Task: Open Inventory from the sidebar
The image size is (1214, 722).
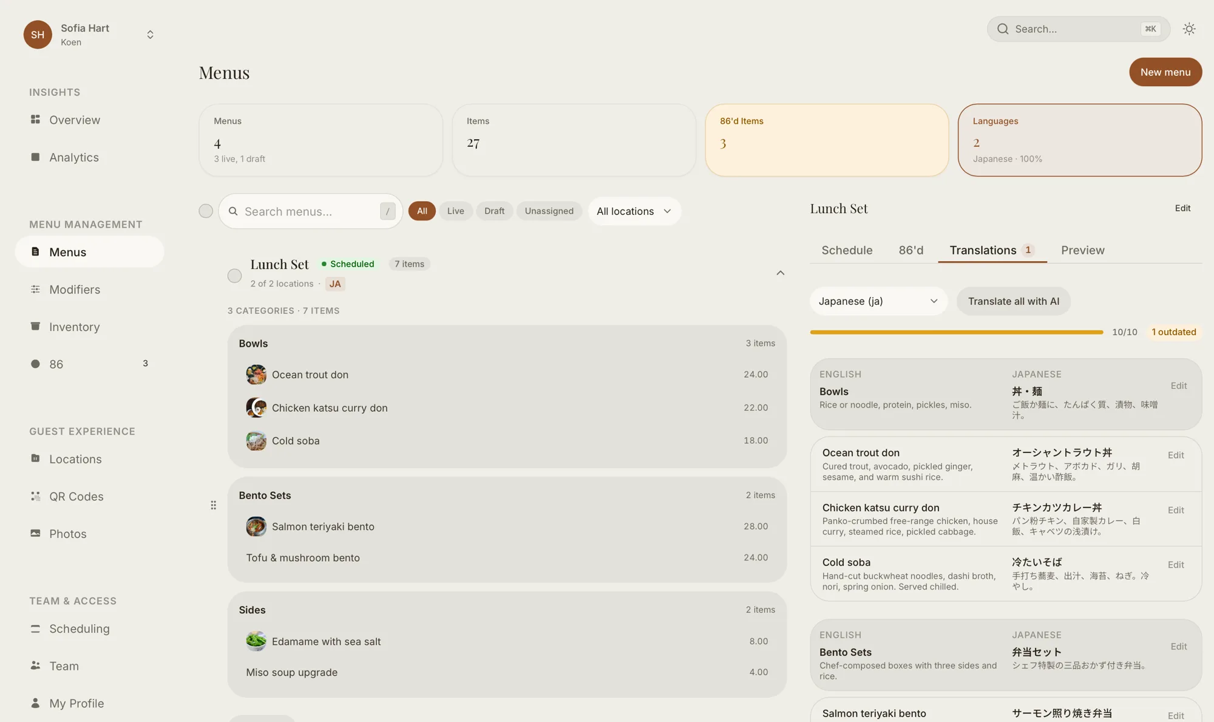Action: 74,327
